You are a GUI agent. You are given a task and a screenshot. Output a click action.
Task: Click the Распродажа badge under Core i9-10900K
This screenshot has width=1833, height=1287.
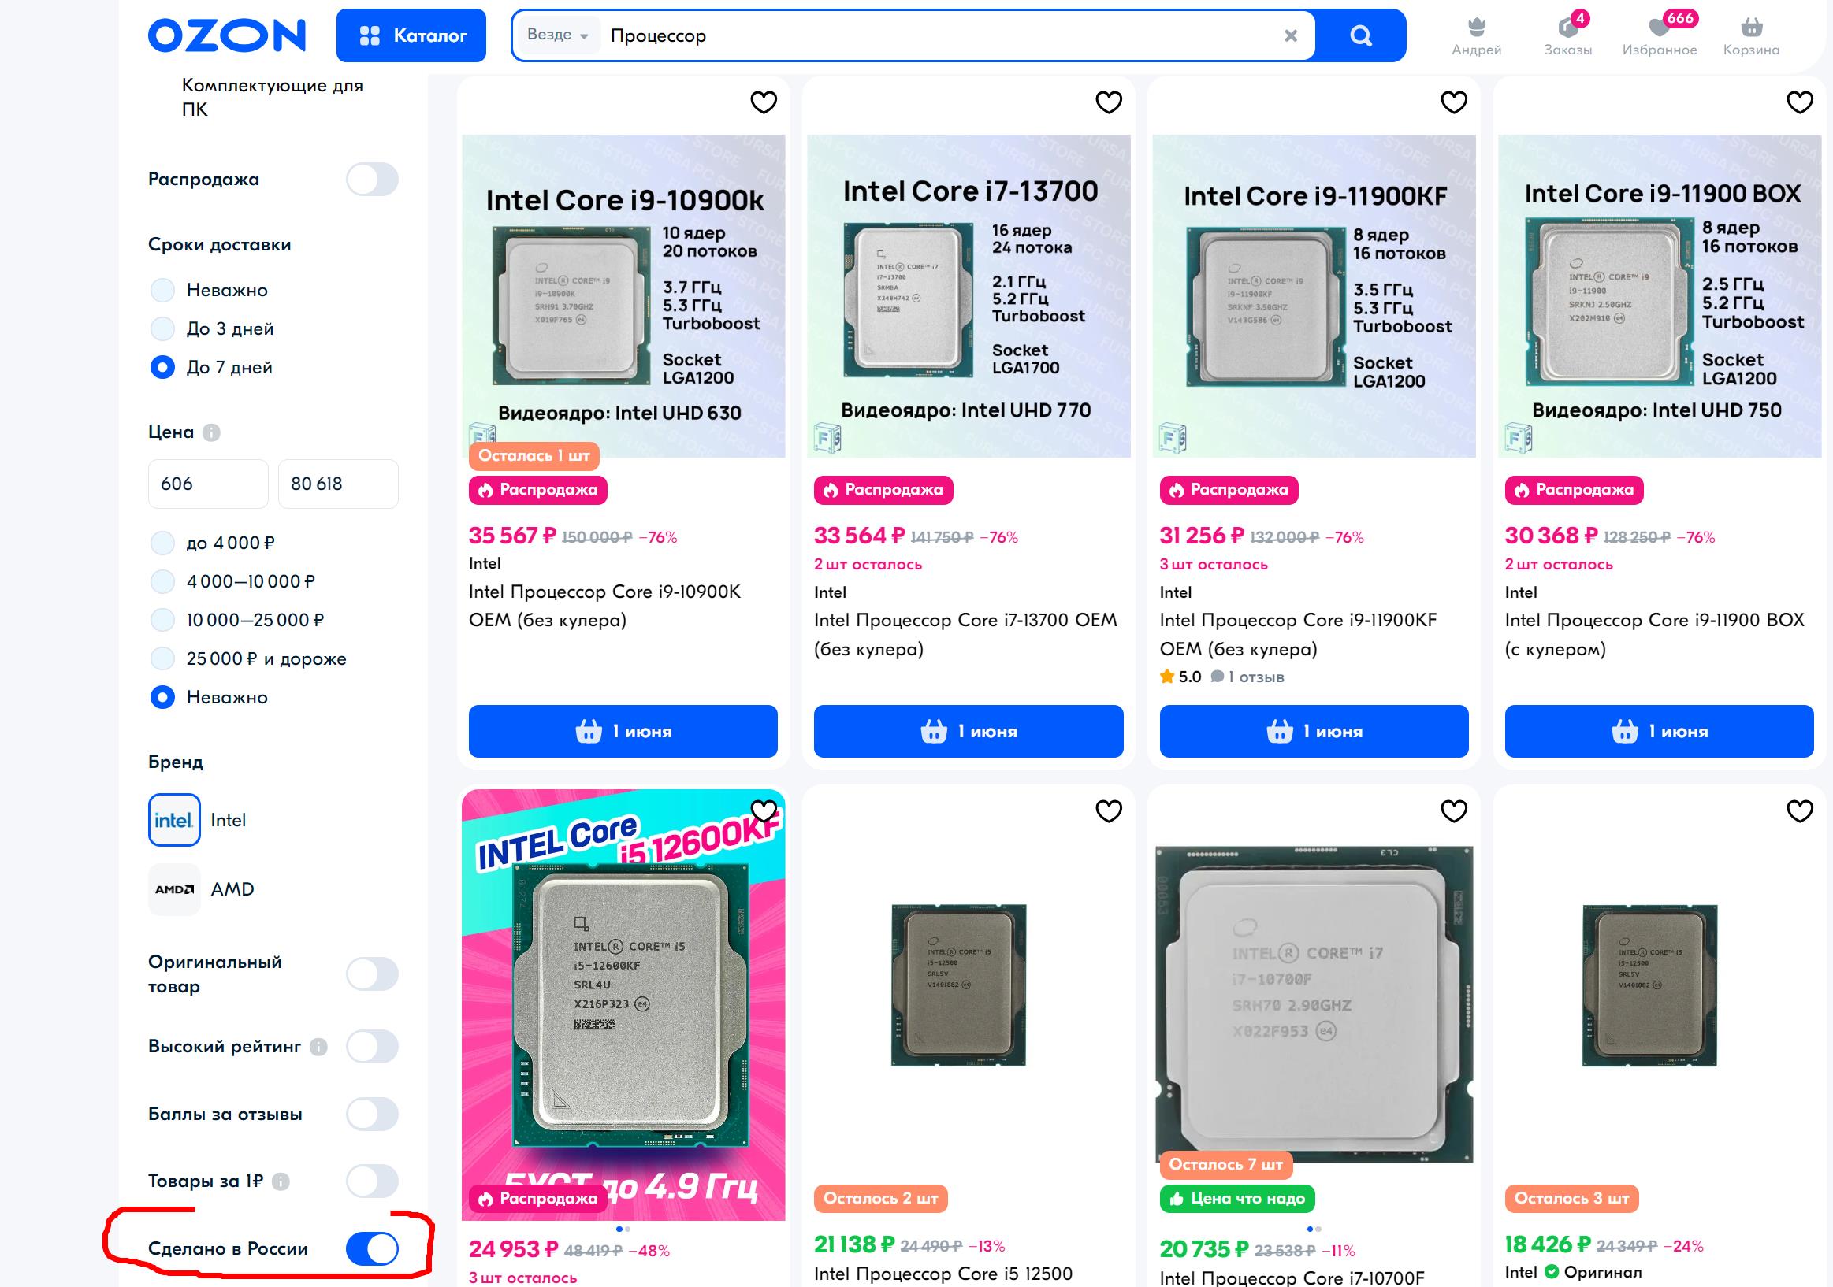click(538, 490)
